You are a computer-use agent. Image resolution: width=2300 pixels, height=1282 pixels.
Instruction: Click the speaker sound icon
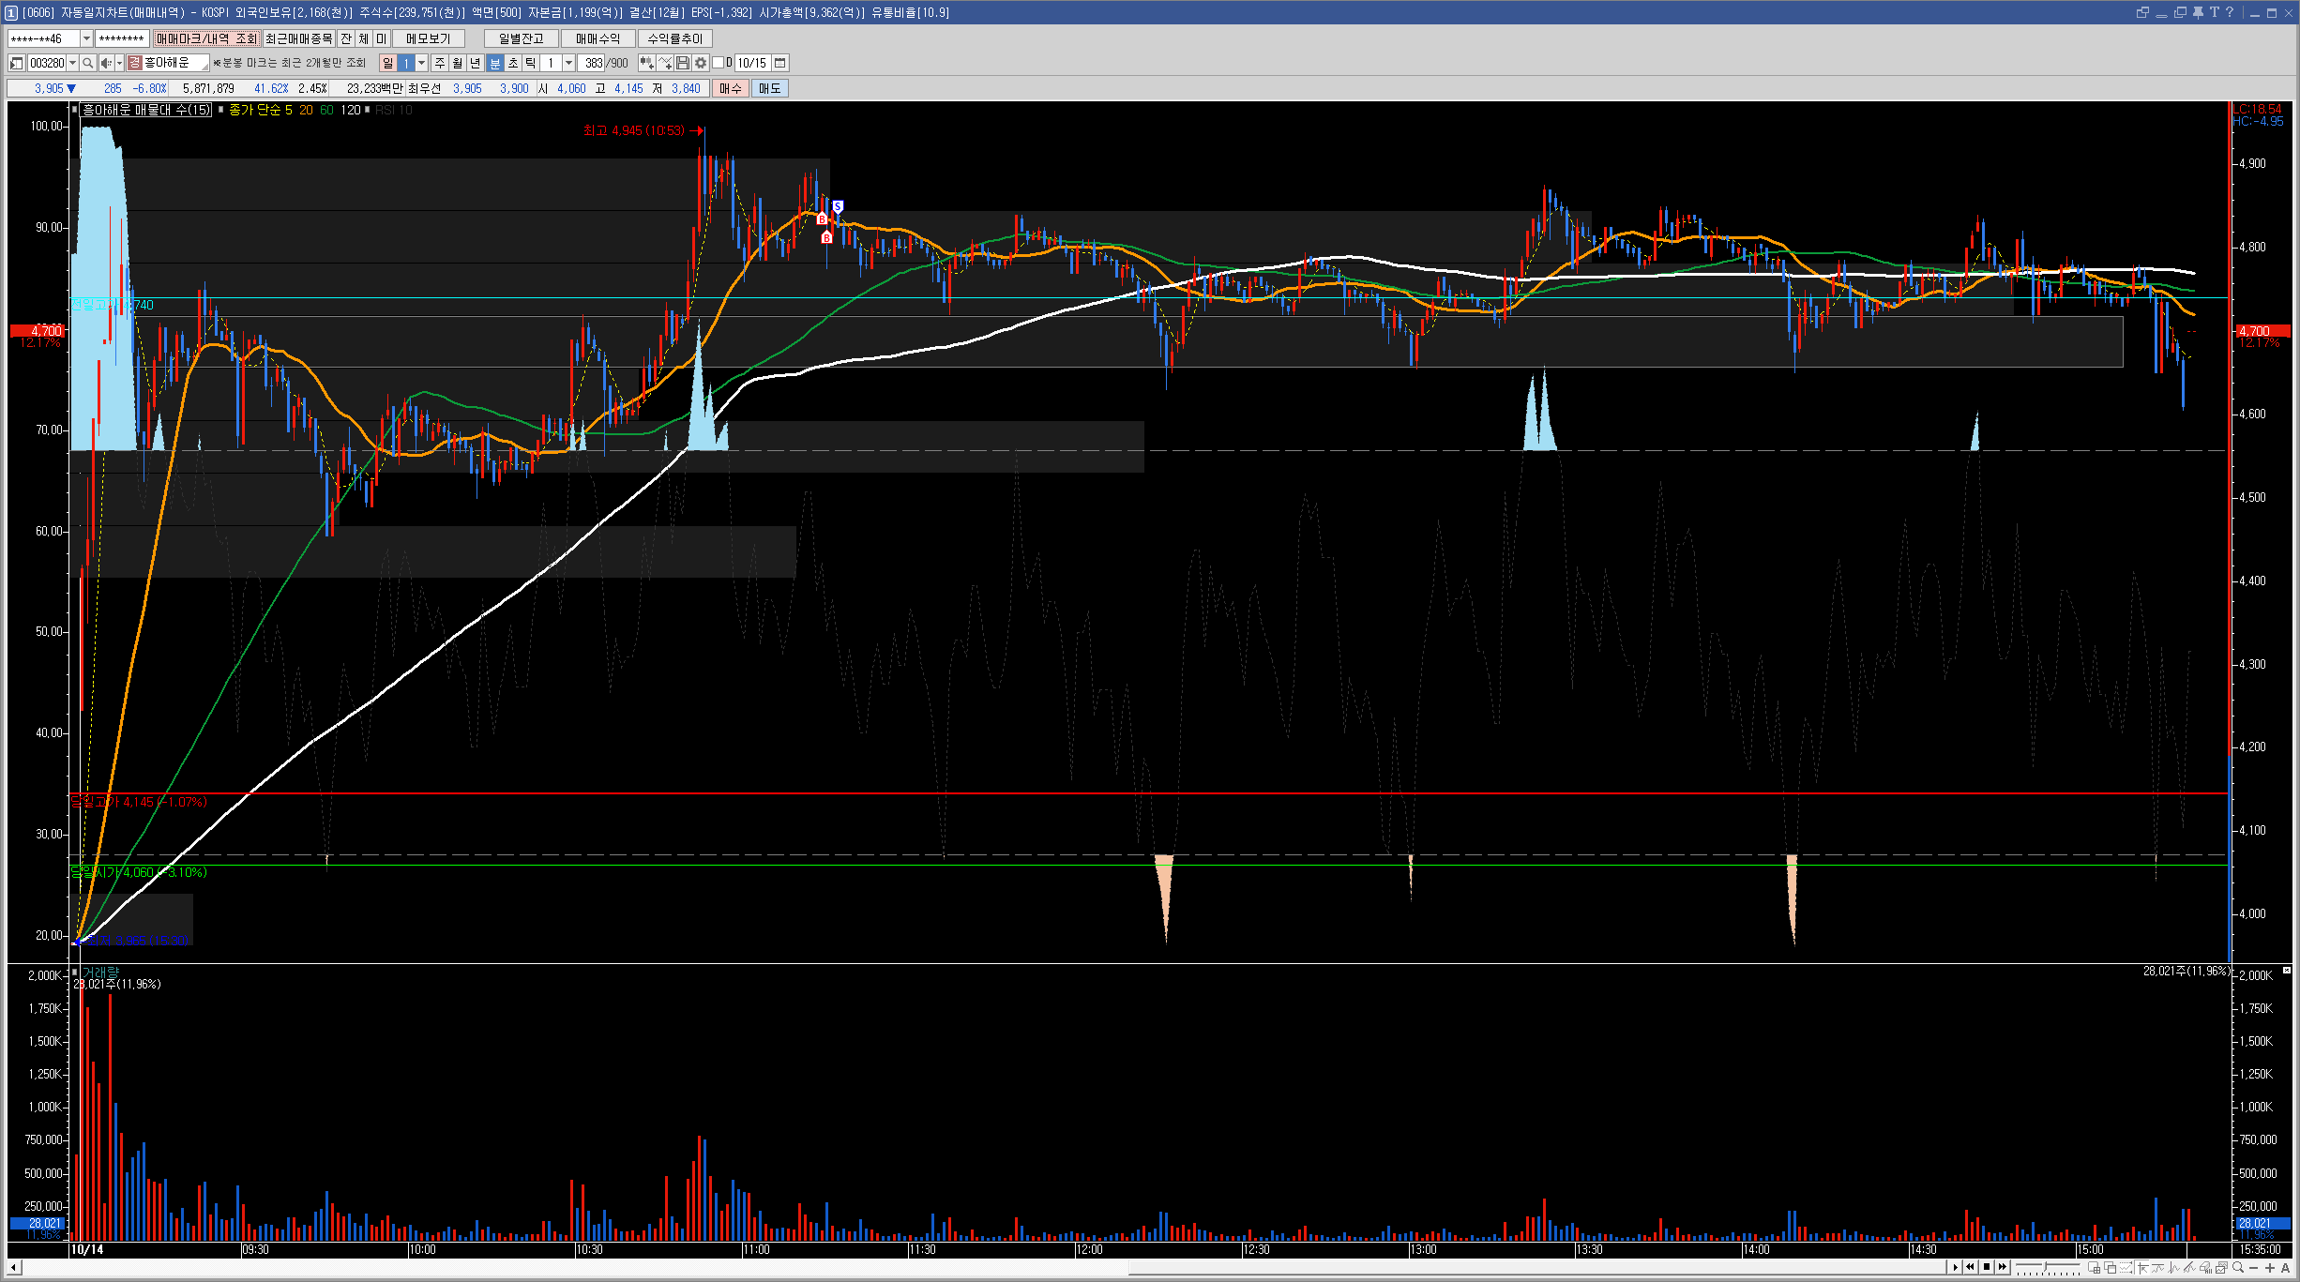point(106,63)
